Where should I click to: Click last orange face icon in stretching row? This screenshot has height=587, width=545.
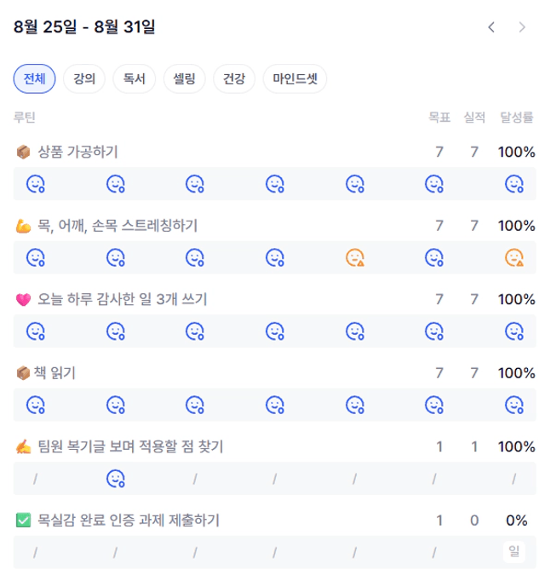pos(514,257)
